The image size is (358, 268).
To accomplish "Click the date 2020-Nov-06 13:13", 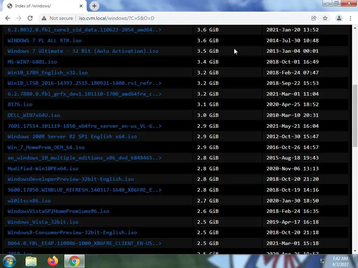I will click(x=293, y=169).
